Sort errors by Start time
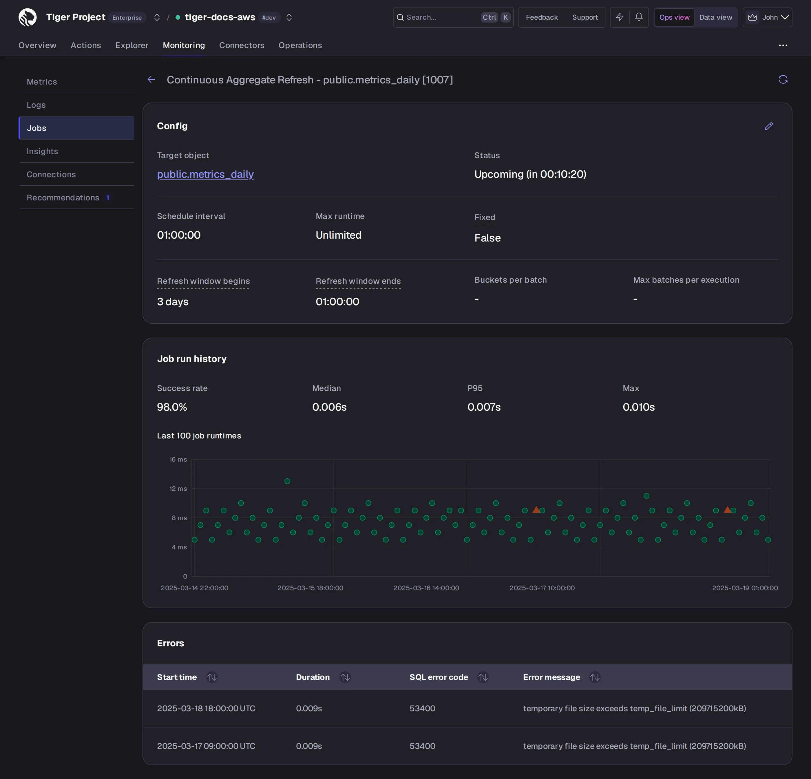The image size is (811, 779). pos(212,677)
